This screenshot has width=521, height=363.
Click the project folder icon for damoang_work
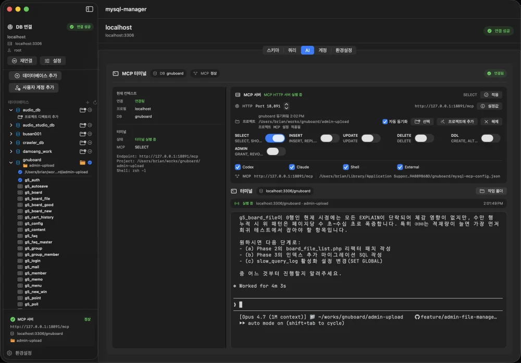pos(83,151)
